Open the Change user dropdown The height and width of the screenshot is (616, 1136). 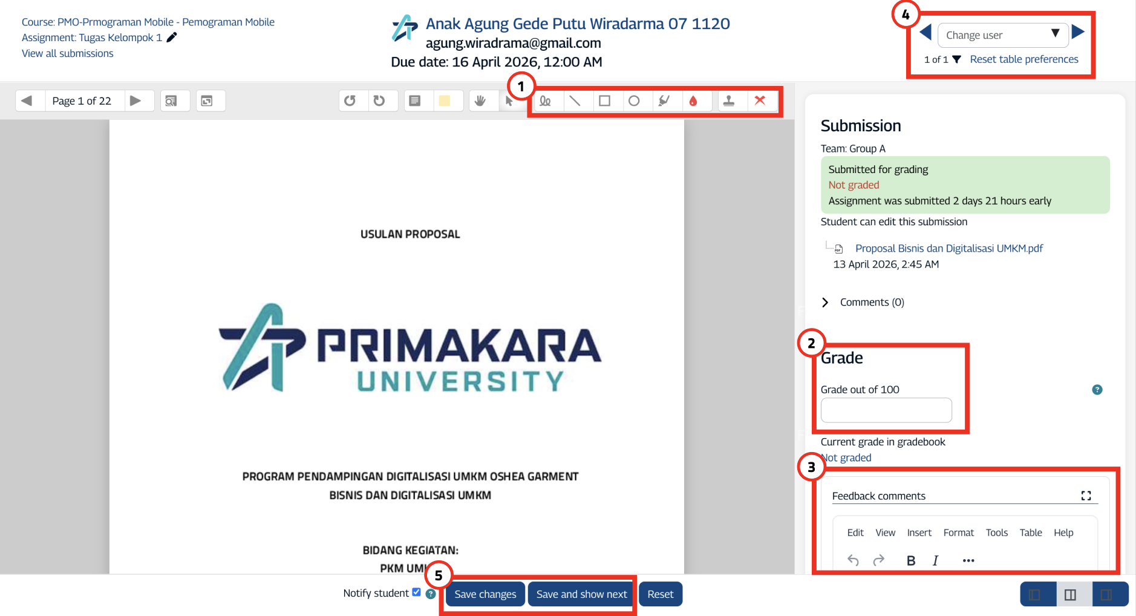pos(1002,35)
